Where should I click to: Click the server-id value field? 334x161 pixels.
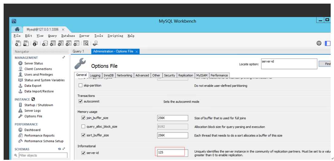172,153
